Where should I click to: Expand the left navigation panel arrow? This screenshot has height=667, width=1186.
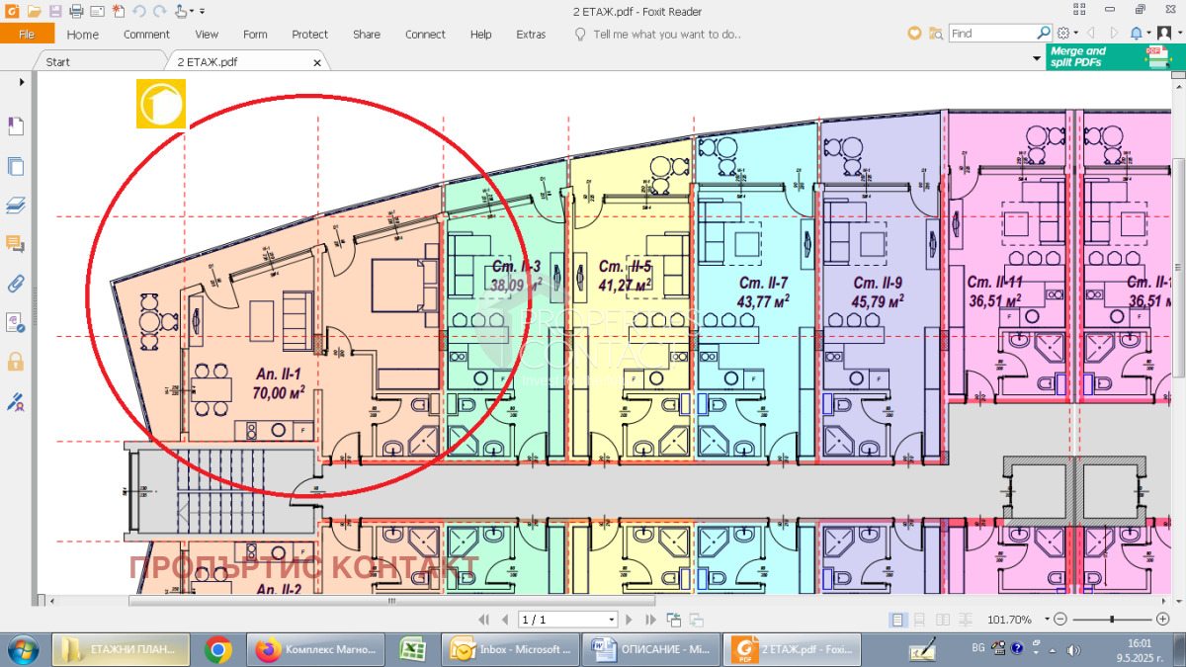click(x=22, y=82)
